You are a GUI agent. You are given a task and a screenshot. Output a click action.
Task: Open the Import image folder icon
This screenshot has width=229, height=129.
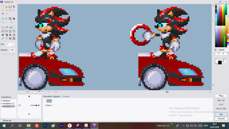6,7
